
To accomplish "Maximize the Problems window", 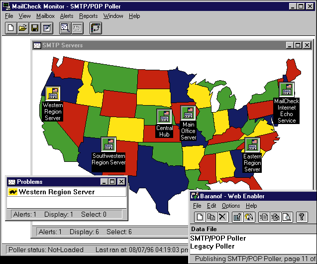I will tap(112, 182).
